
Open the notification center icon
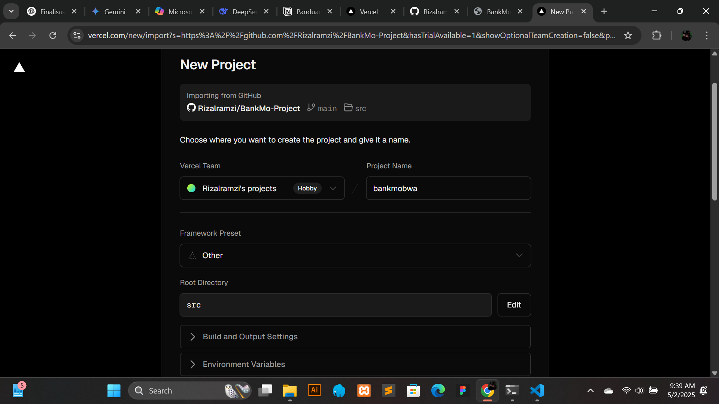coord(704,391)
